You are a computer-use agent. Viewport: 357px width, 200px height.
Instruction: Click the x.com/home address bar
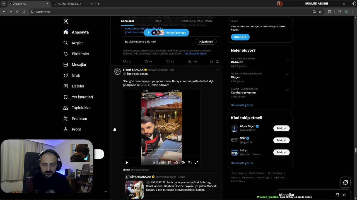[x=170, y=12]
